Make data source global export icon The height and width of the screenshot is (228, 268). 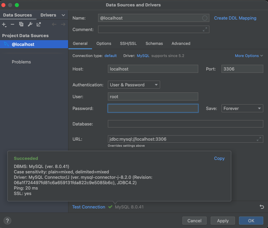tap(39, 24)
